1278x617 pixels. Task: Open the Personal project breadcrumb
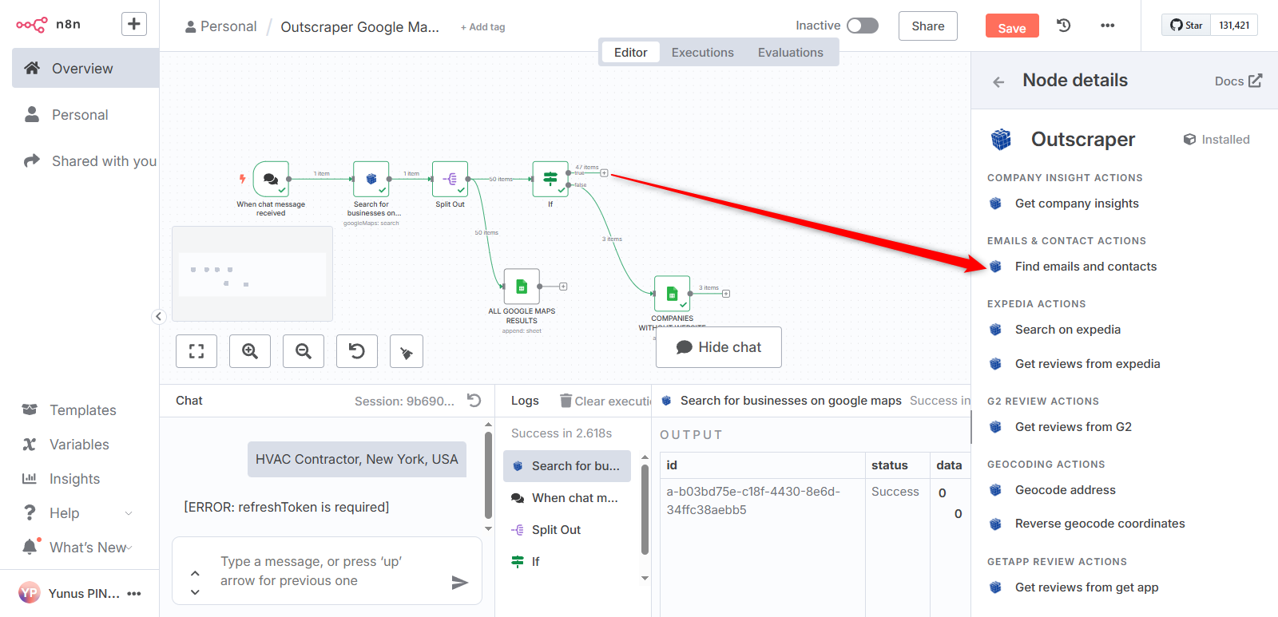[221, 26]
